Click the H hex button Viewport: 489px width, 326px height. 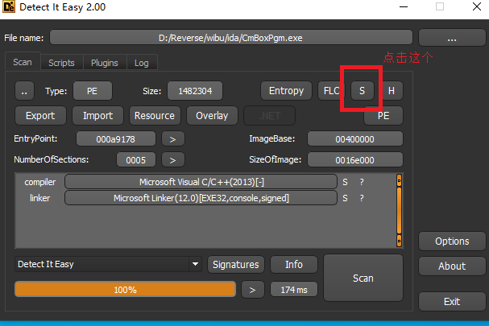pyautogui.click(x=392, y=91)
